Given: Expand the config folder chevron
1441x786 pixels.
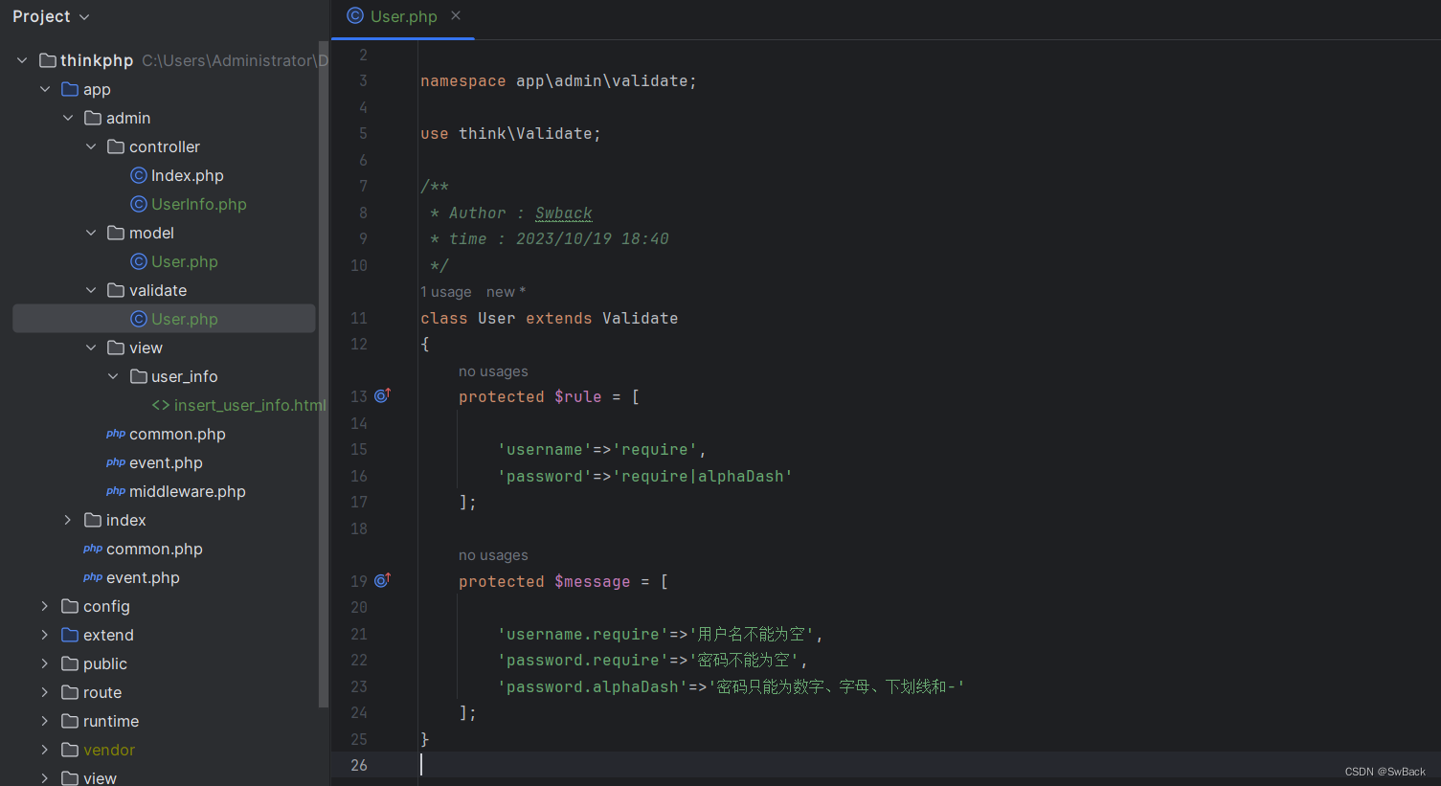Looking at the screenshot, I should [45, 606].
